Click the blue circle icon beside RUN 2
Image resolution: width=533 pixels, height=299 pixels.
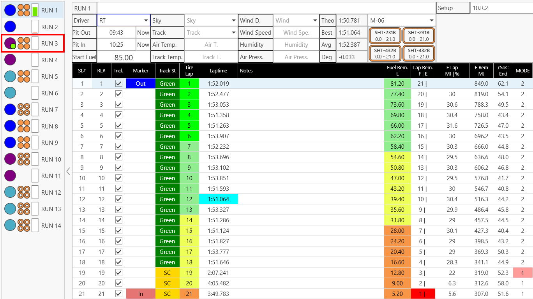click(10, 27)
